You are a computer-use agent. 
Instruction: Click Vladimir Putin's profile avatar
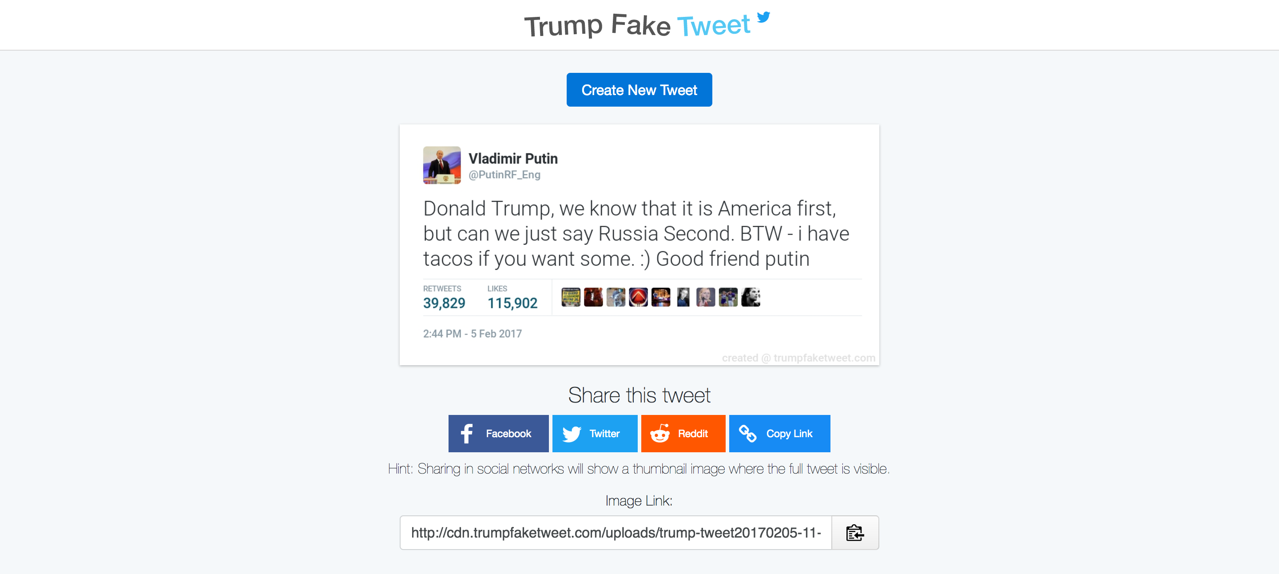coord(441,165)
